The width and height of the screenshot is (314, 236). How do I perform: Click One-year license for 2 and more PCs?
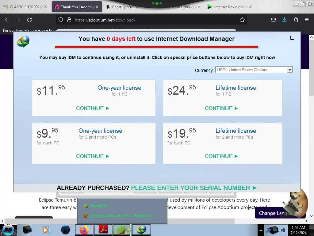coord(100,131)
